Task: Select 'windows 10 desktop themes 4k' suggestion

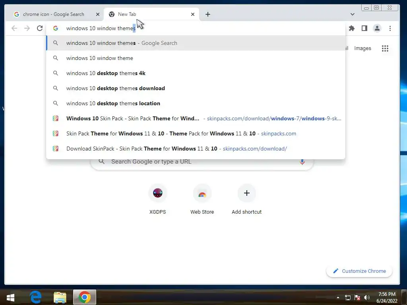Action: (196, 73)
